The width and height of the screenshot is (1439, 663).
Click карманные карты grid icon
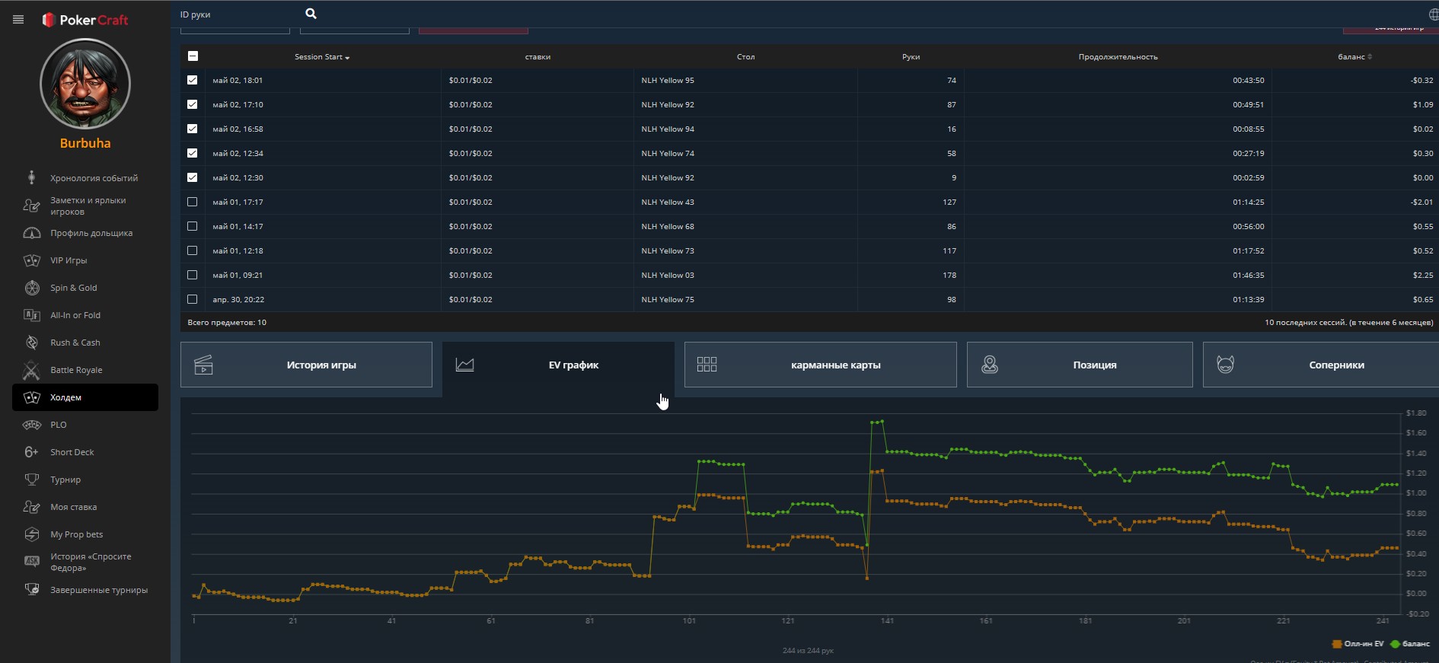coord(707,365)
